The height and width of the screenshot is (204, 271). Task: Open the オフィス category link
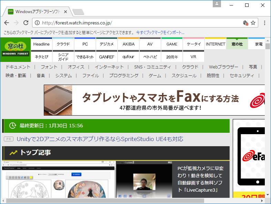click(76, 67)
